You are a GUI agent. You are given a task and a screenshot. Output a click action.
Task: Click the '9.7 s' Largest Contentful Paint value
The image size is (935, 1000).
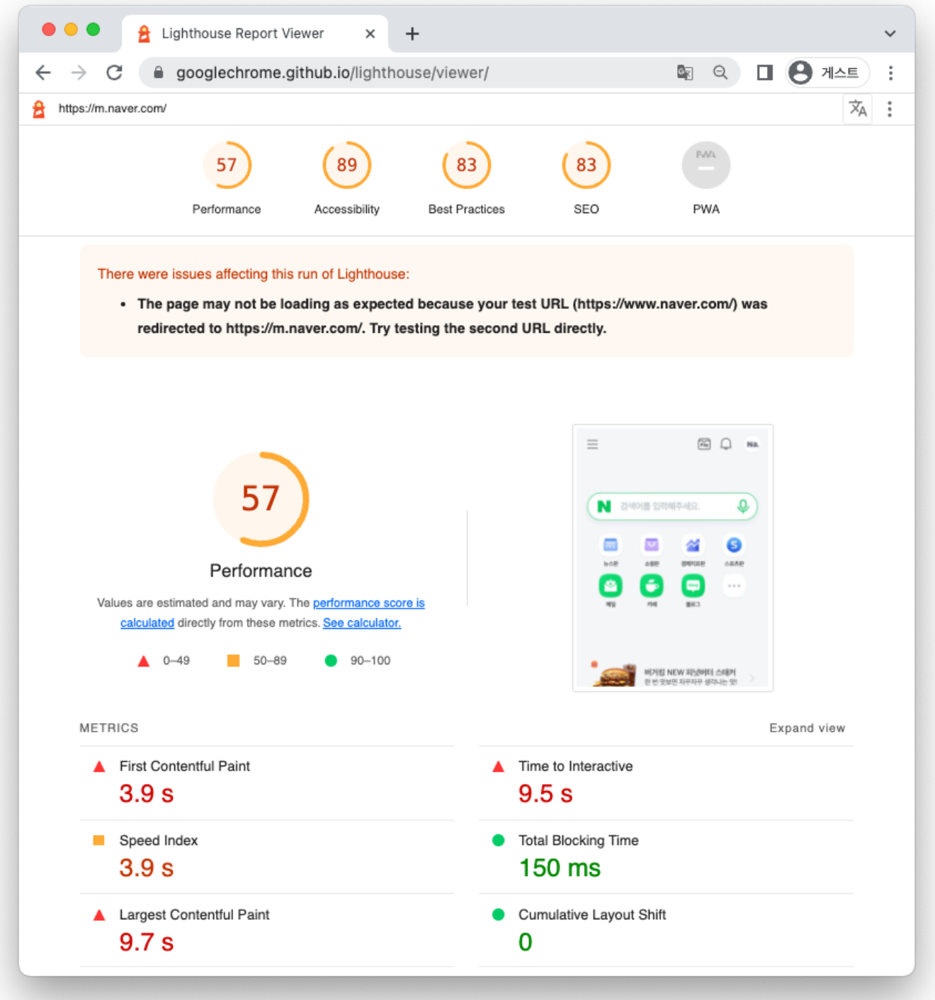tap(147, 943)
